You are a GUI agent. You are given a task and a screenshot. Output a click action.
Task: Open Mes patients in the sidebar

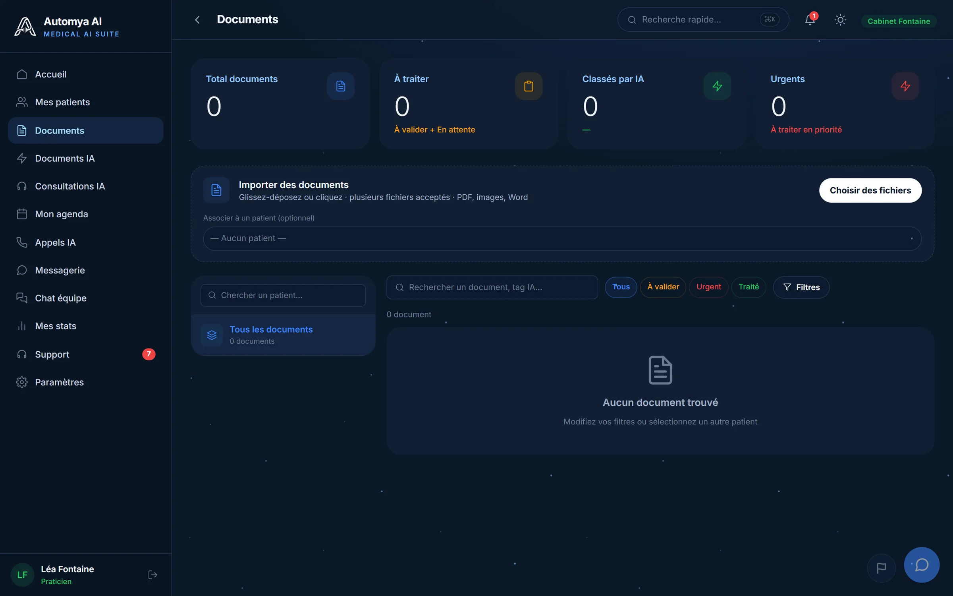click(85, 102)
